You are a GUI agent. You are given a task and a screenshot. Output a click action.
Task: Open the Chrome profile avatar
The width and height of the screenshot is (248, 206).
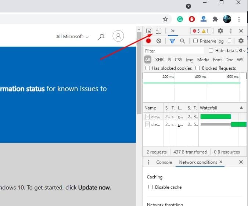[227, 19]
